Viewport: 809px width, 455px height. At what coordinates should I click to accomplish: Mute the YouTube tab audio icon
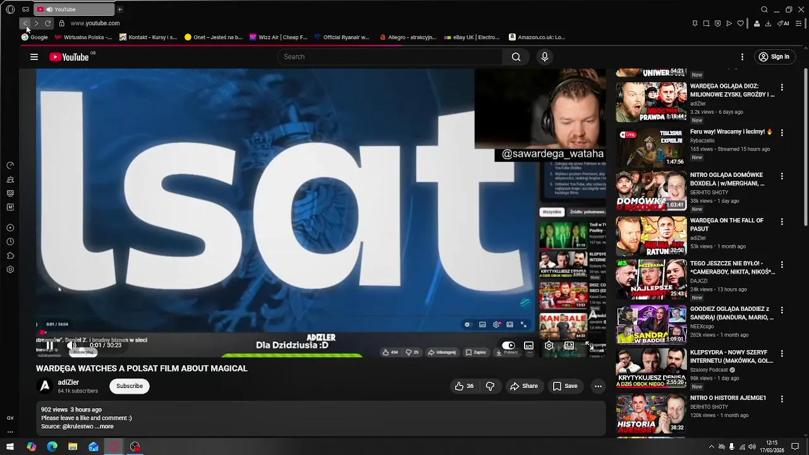(49, 9)
